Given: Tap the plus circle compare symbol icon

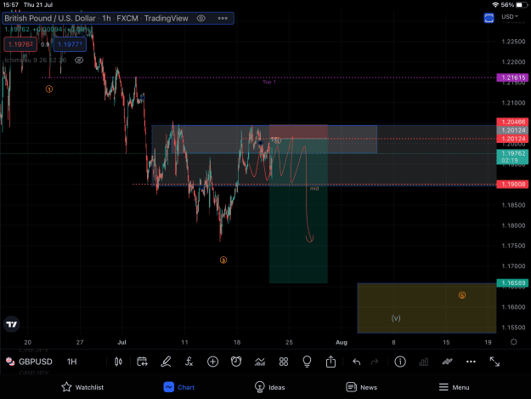Looking at the screenshot, I should 212,362.
